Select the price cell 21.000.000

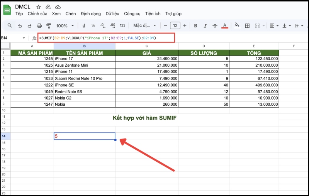(147, 65)
